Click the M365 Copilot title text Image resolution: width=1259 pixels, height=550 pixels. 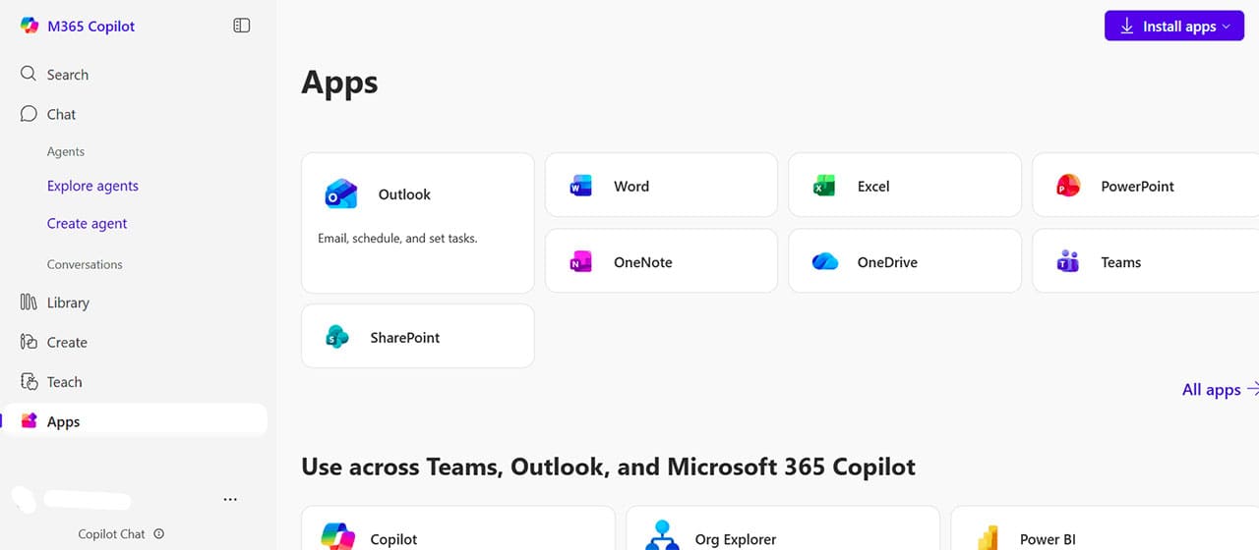pos(91,27)
